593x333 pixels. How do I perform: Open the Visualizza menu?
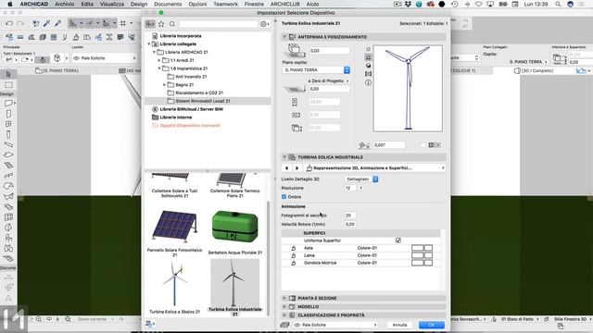point(112,4)
